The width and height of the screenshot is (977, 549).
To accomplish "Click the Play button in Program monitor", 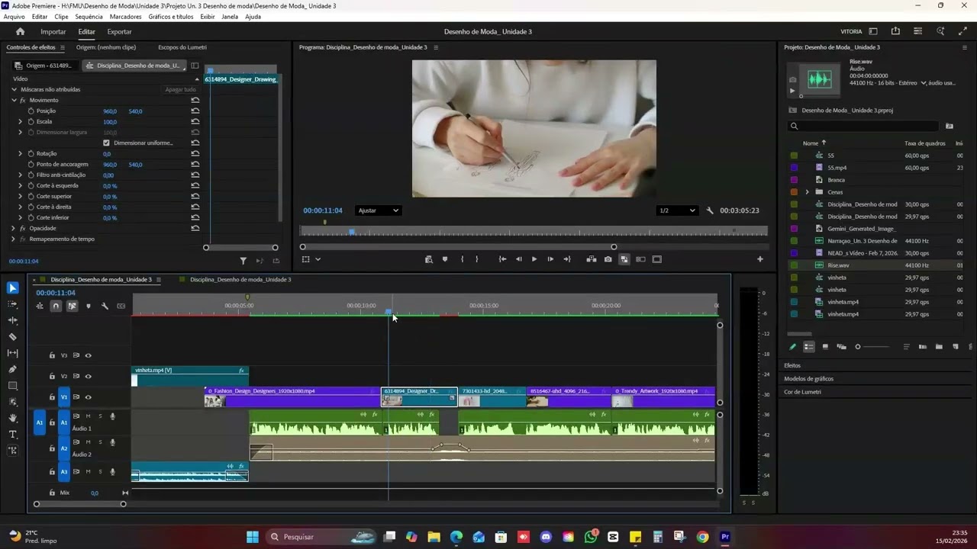I will click(x=534, y=259).
